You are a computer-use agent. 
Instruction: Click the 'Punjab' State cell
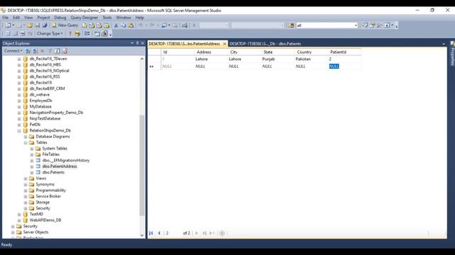[277, 59]
